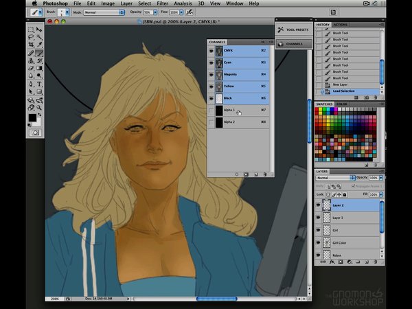Open the Filter menu
The image size is (412, 309).
162,3
